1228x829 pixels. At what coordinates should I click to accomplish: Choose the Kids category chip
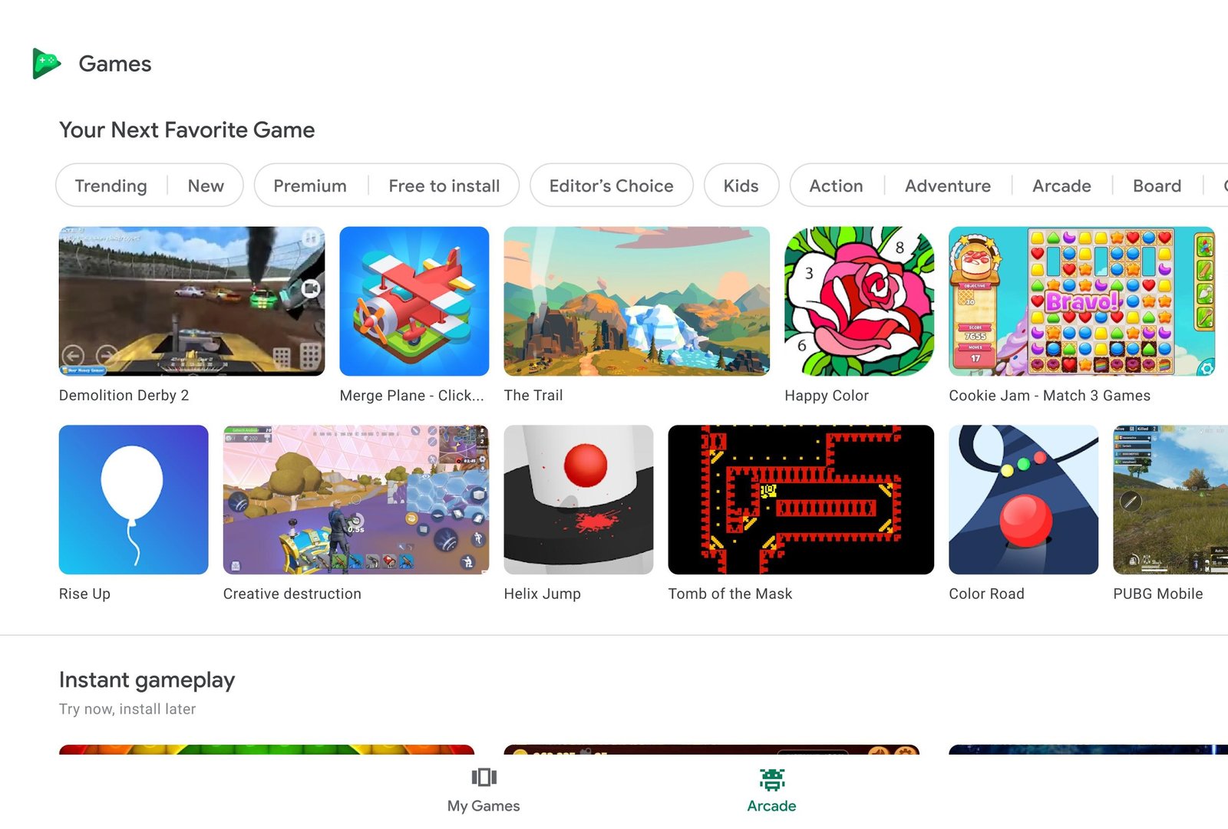point(741,186)
